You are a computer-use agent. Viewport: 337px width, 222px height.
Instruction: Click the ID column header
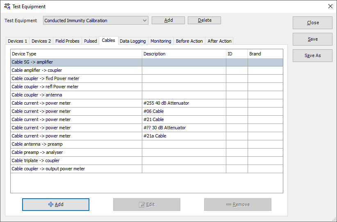pos(237,54)
